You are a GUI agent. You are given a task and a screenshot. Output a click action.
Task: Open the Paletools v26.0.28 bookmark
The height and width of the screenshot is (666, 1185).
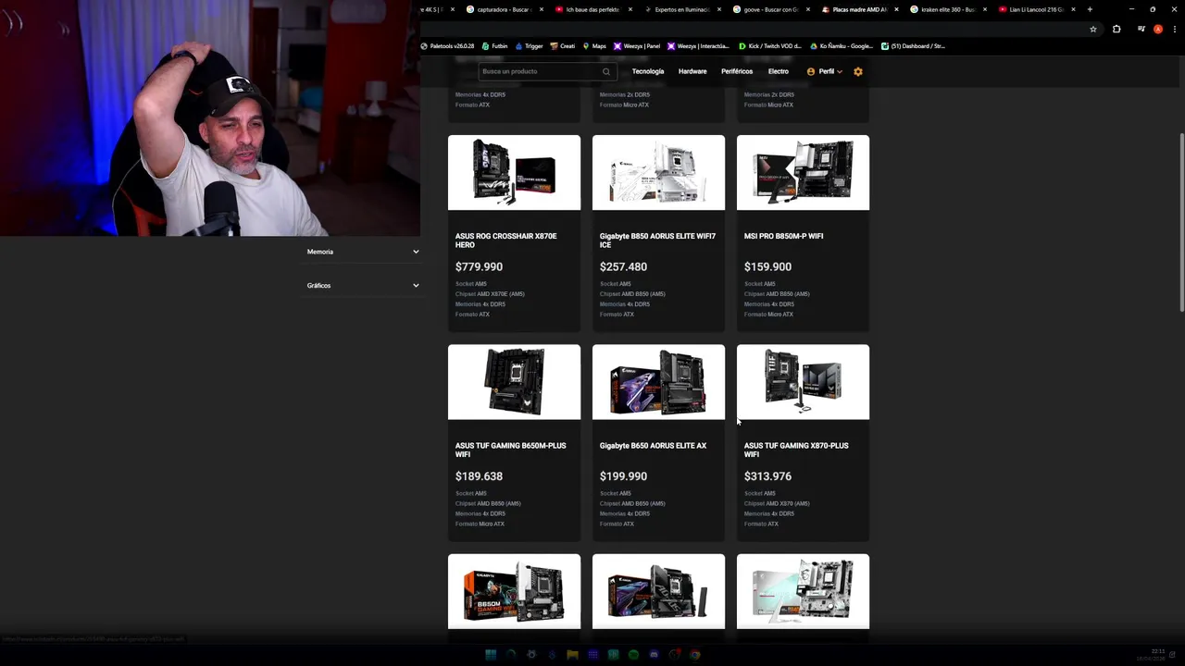click(x=447, y=45)
